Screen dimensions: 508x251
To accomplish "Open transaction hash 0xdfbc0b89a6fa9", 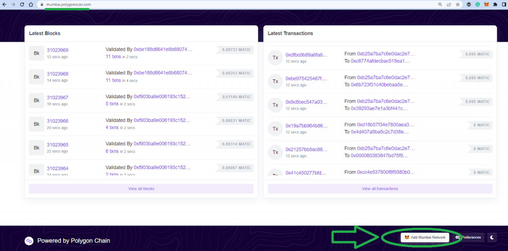I will 307,55.
